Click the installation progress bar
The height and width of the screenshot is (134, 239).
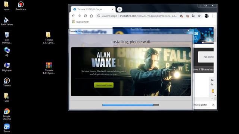[x=131, y=105]
